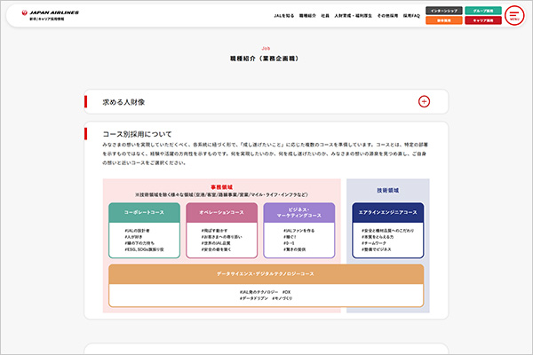Open the JALを知る menu

pos(283,16)
